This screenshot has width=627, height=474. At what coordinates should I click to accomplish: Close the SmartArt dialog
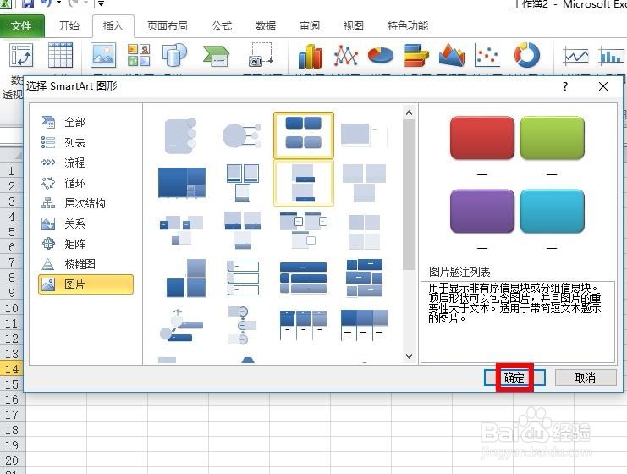point(603,86)
